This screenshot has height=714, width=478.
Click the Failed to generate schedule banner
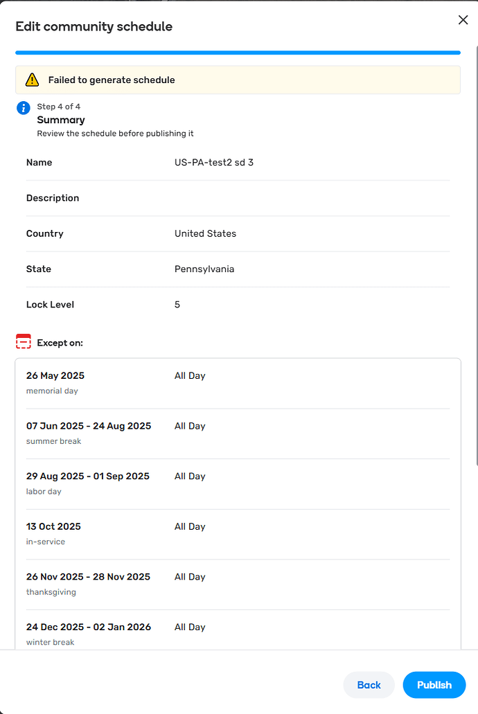[x=238, y=80]
